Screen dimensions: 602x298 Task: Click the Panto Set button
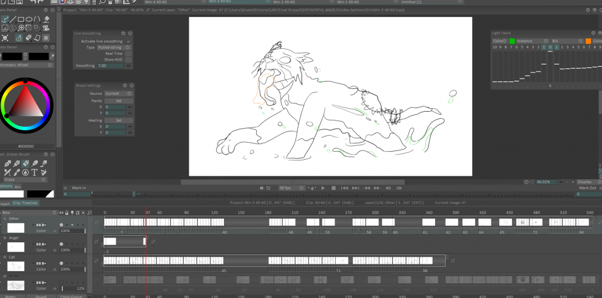click(119, 101)
